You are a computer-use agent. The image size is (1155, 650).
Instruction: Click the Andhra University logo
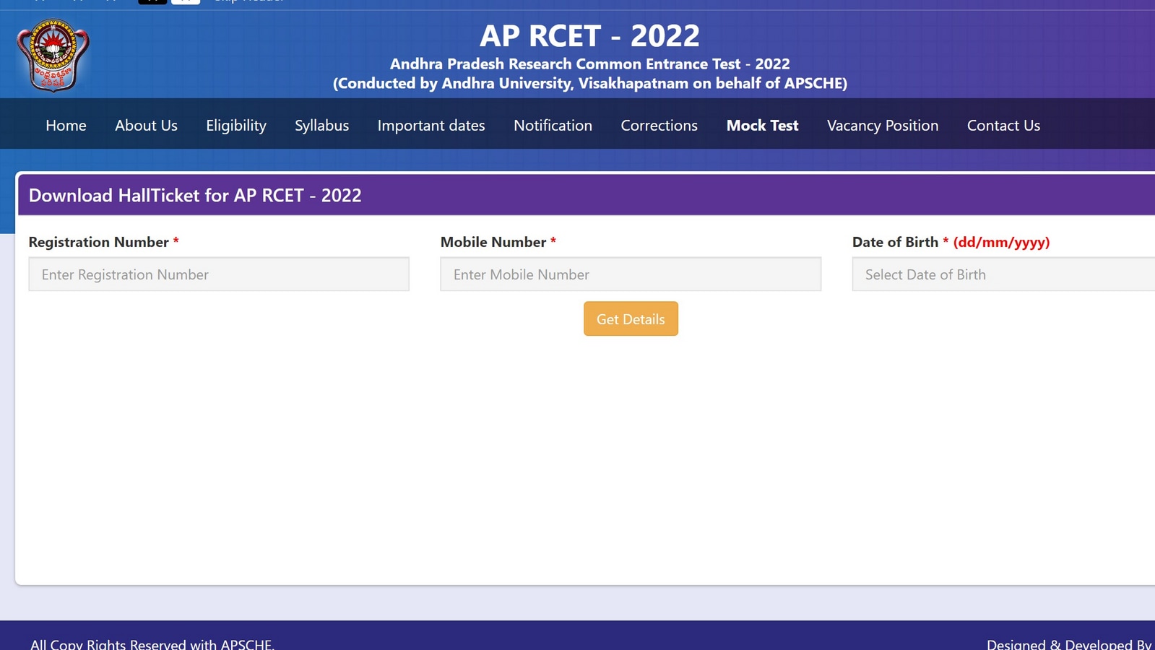53,55
